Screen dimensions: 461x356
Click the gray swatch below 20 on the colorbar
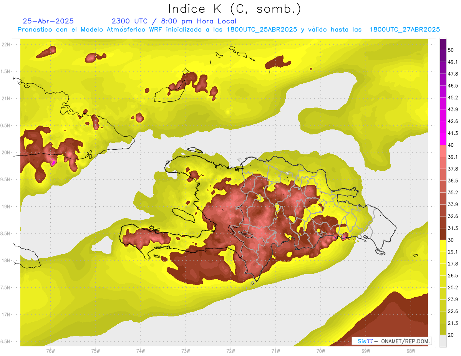point(443,341)
